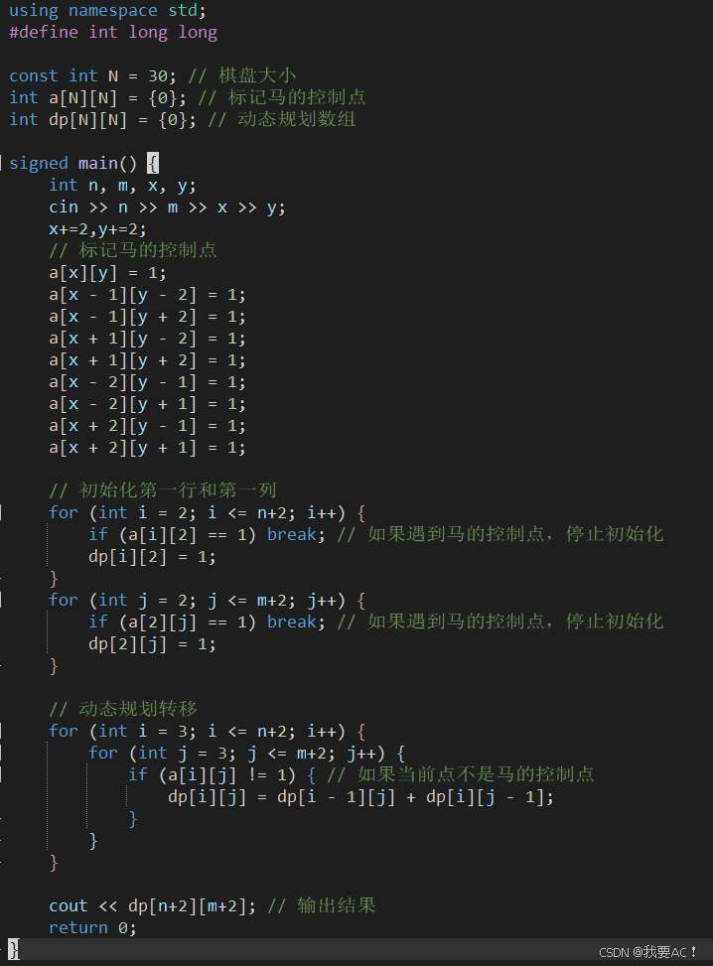The height and width of the screenshot is (966, 713).
Task: Collapse the 'for (int i = 3' loop fold
Action: [1, 732]
